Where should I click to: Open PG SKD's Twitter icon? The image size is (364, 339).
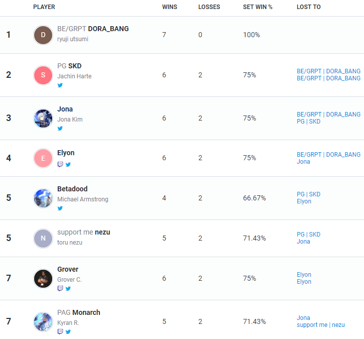pyautogui.click(x=60, y=85)
